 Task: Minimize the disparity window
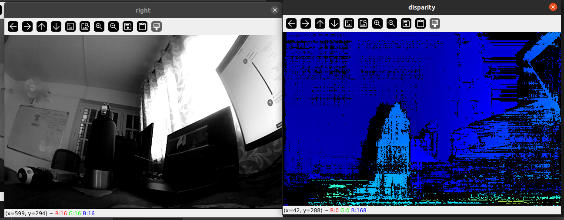coord(538,7)
